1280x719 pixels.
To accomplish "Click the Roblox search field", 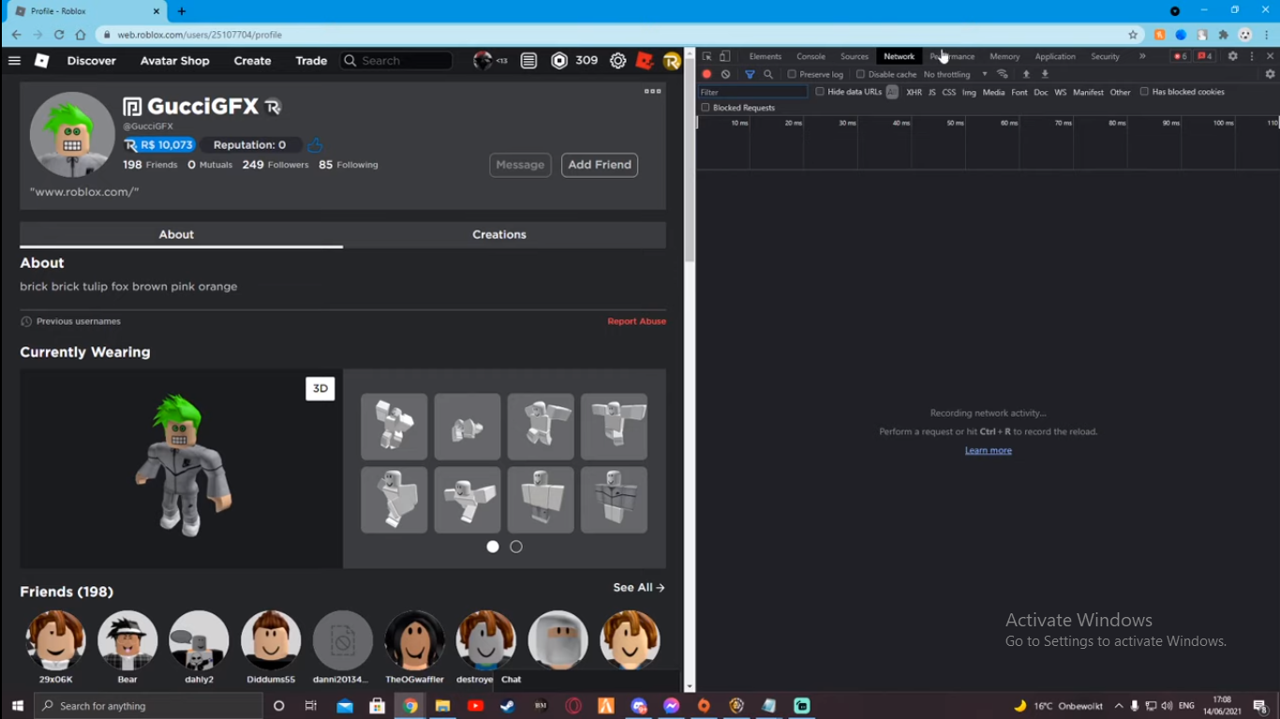I will tap(396, 61).
